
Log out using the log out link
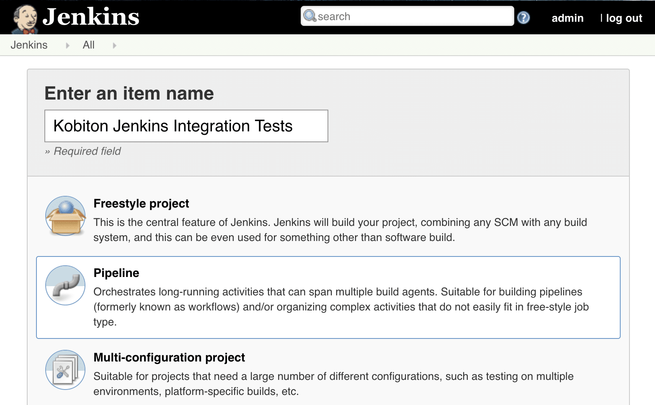pos(624,18)
